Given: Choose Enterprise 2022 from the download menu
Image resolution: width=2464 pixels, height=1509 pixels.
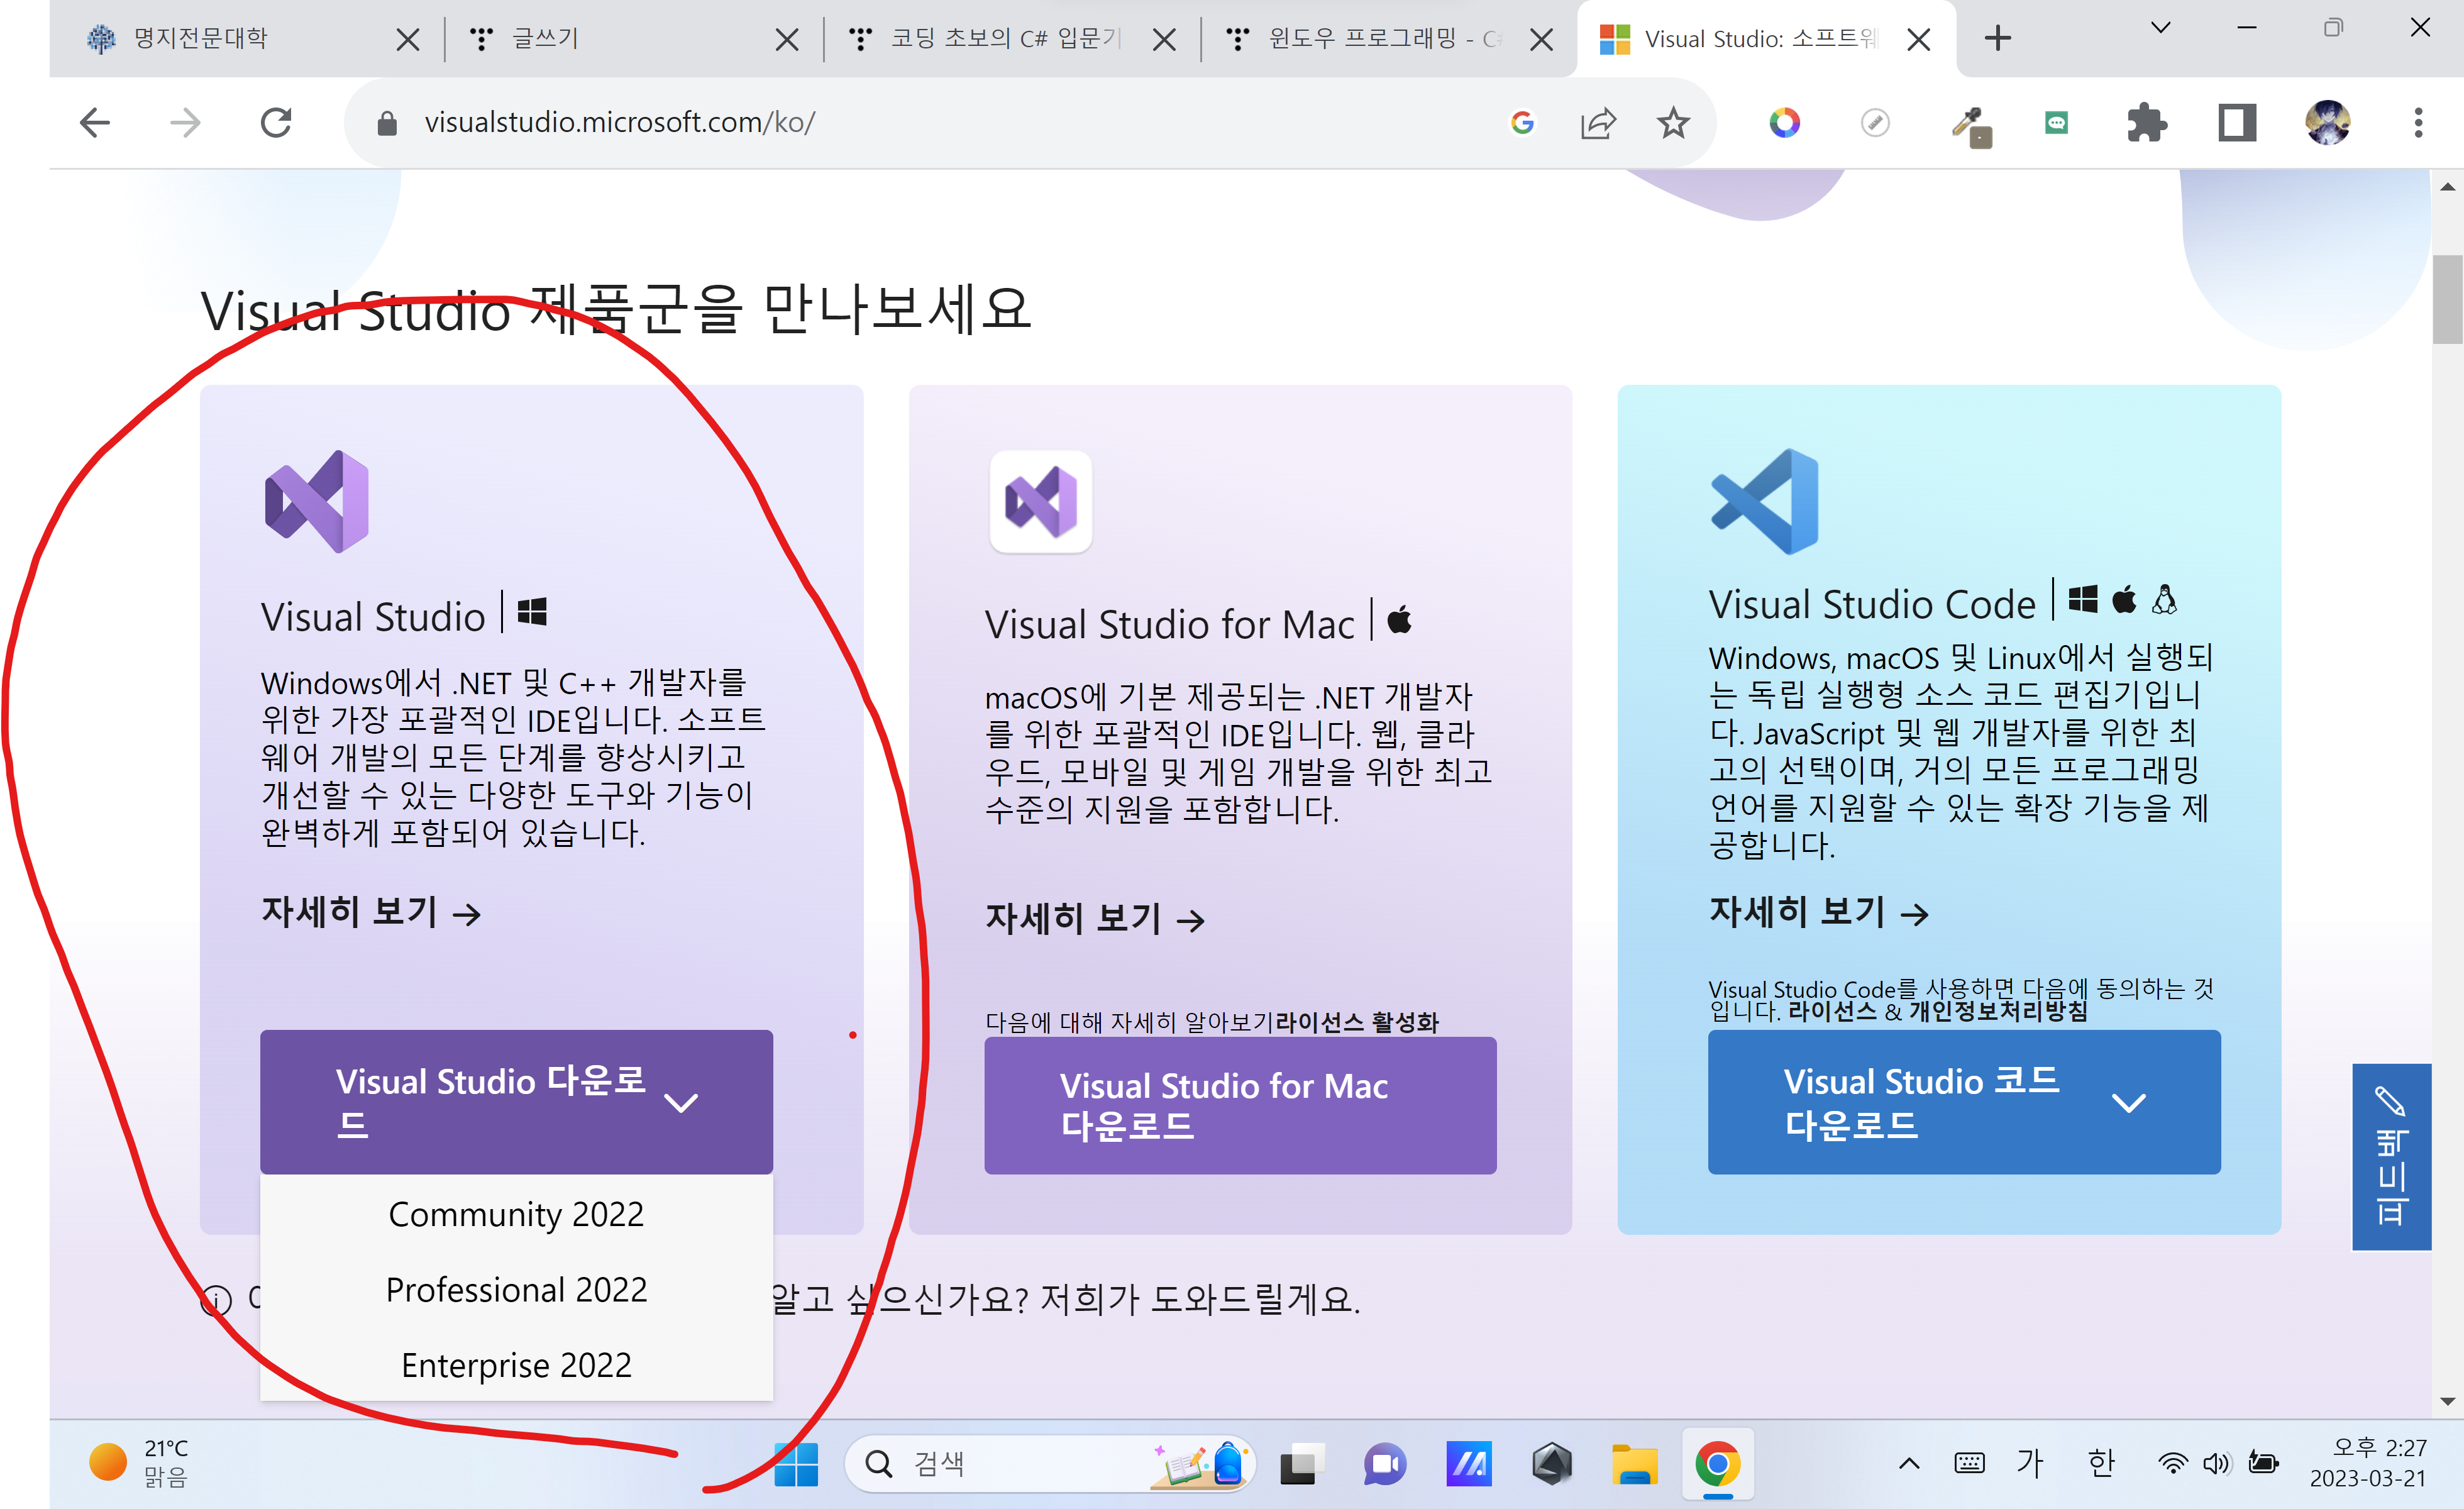Looking at the screenshot, I should click(516, 1365).
